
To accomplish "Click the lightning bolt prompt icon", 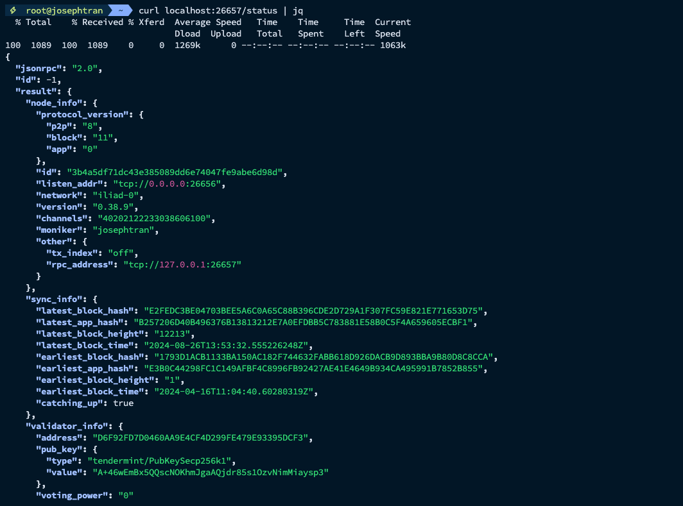I will (13, 11).
